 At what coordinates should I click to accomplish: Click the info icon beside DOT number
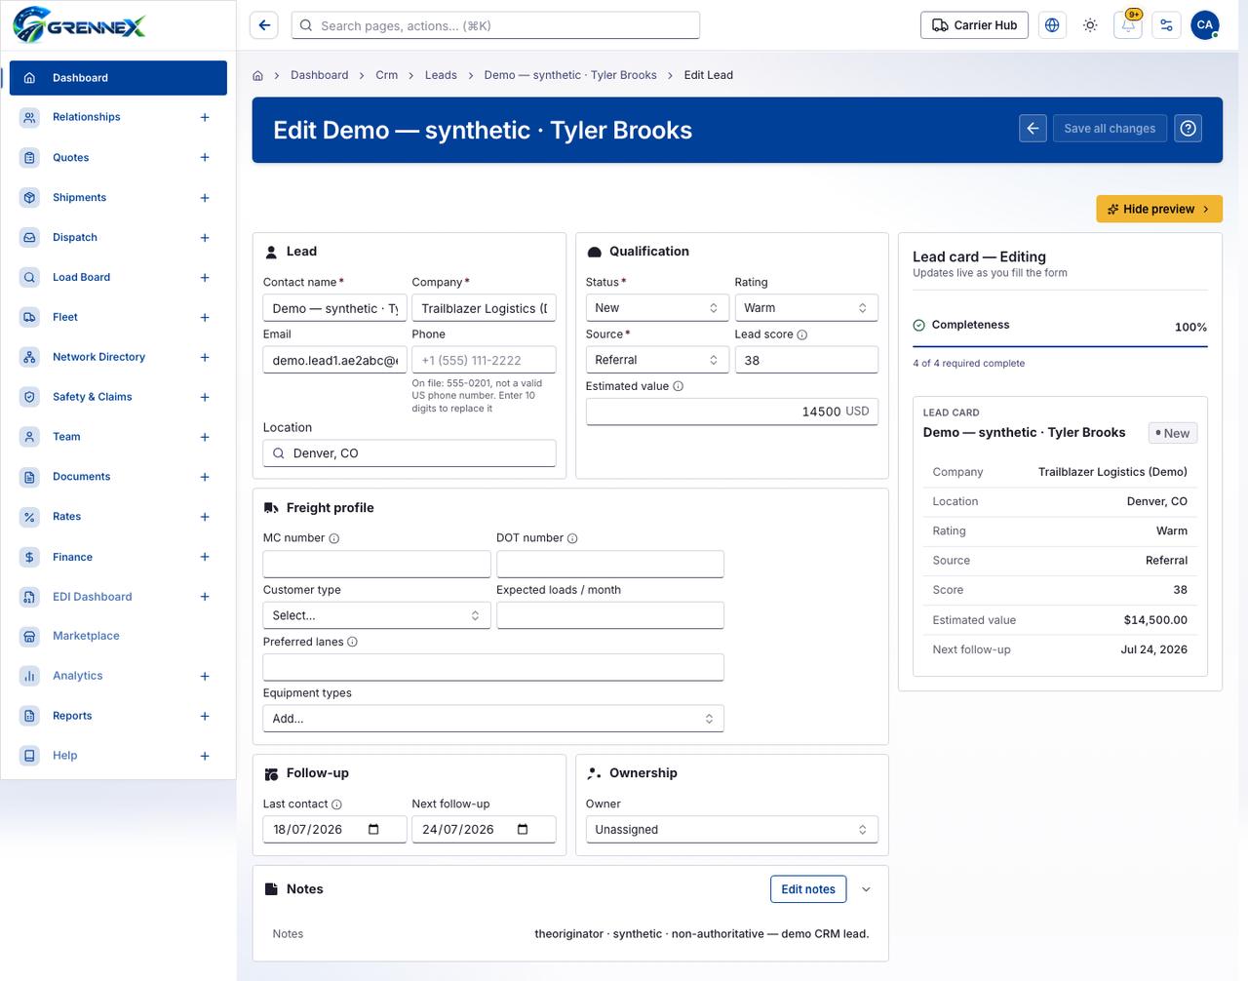tap(572, 538)
